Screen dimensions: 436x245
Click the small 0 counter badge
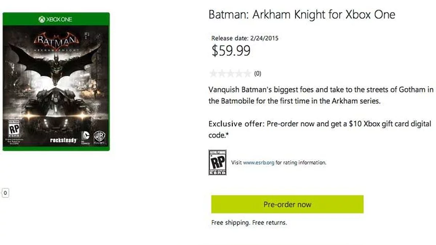point(5,193)
